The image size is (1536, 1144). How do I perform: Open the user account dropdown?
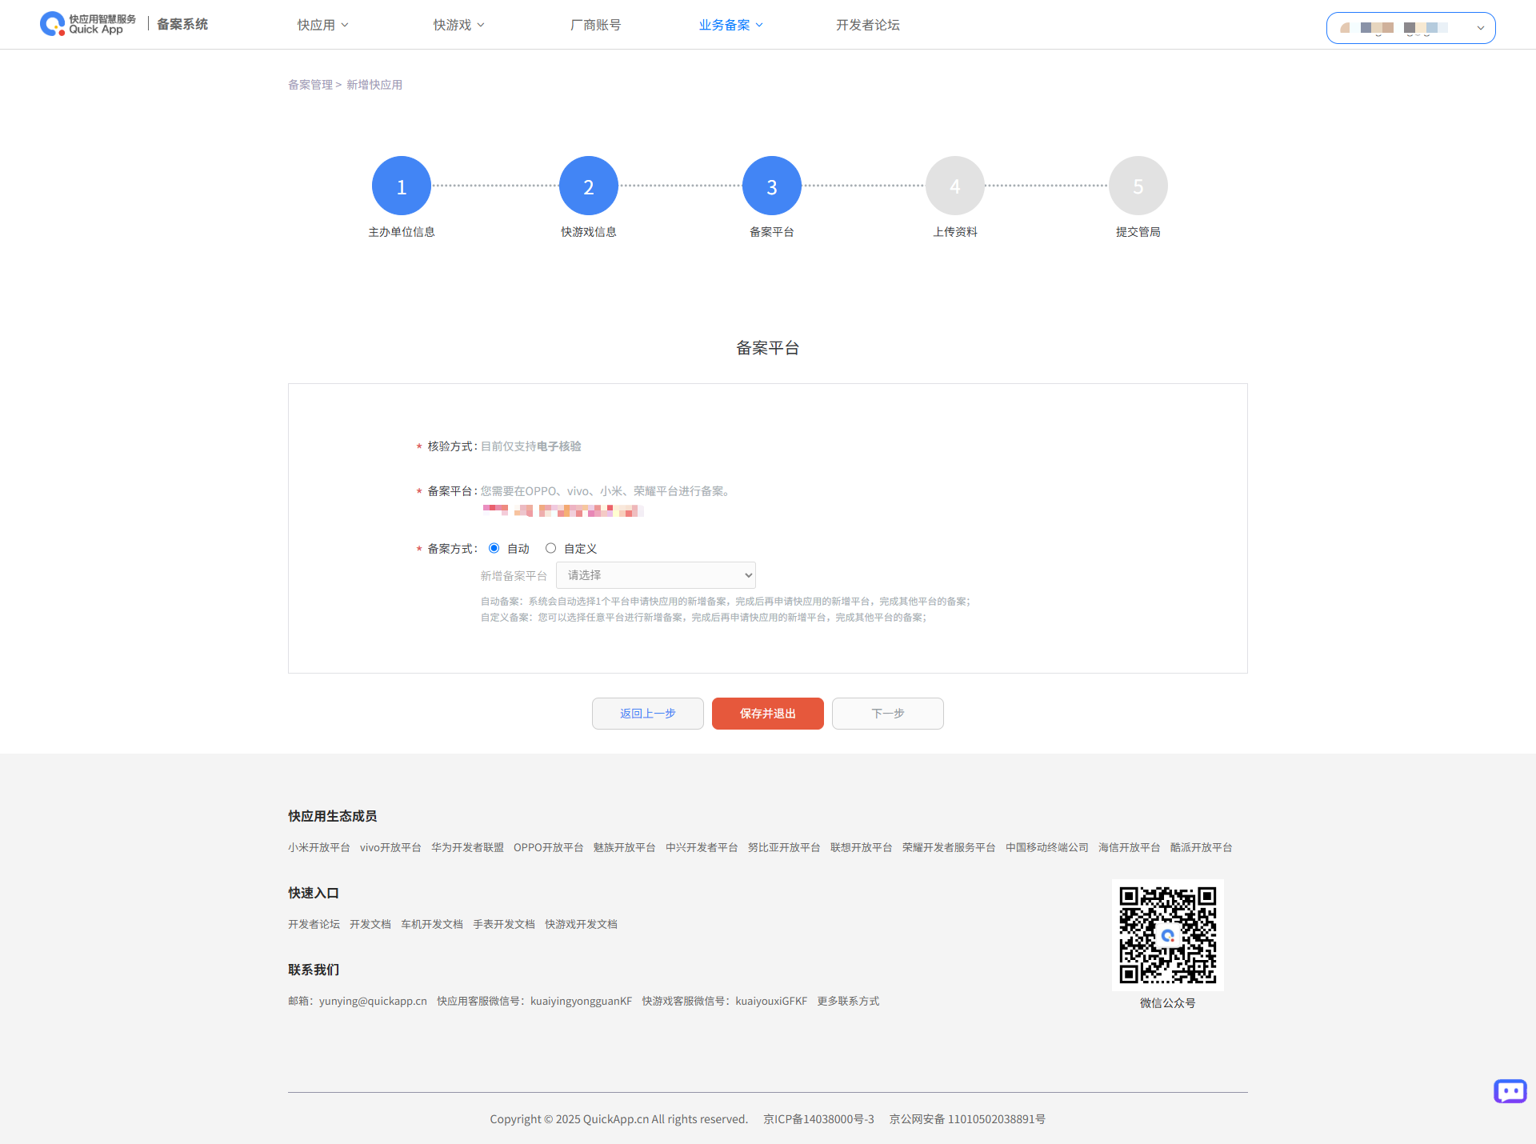point(1410,28)
